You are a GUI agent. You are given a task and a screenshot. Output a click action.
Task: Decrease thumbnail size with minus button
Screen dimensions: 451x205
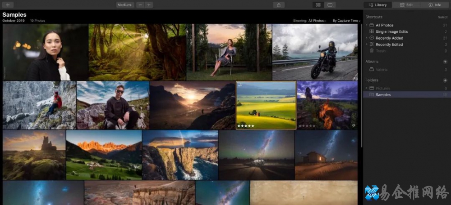click(141, 5)
